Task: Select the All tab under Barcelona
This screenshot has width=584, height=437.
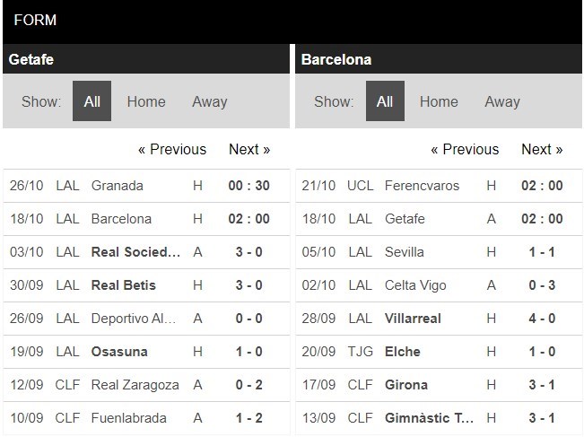Action: click(x=385, y=101)
